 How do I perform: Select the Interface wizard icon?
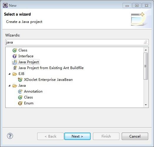[x=15, y=56]
